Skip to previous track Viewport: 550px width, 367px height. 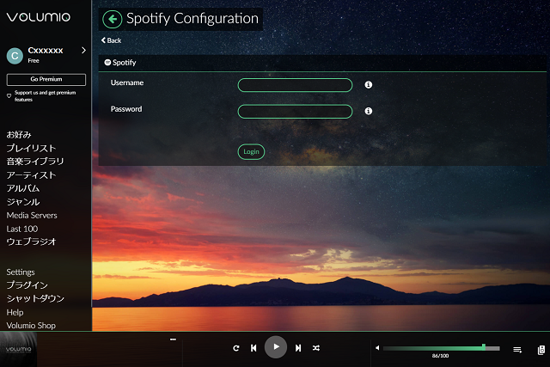point(254,348)
